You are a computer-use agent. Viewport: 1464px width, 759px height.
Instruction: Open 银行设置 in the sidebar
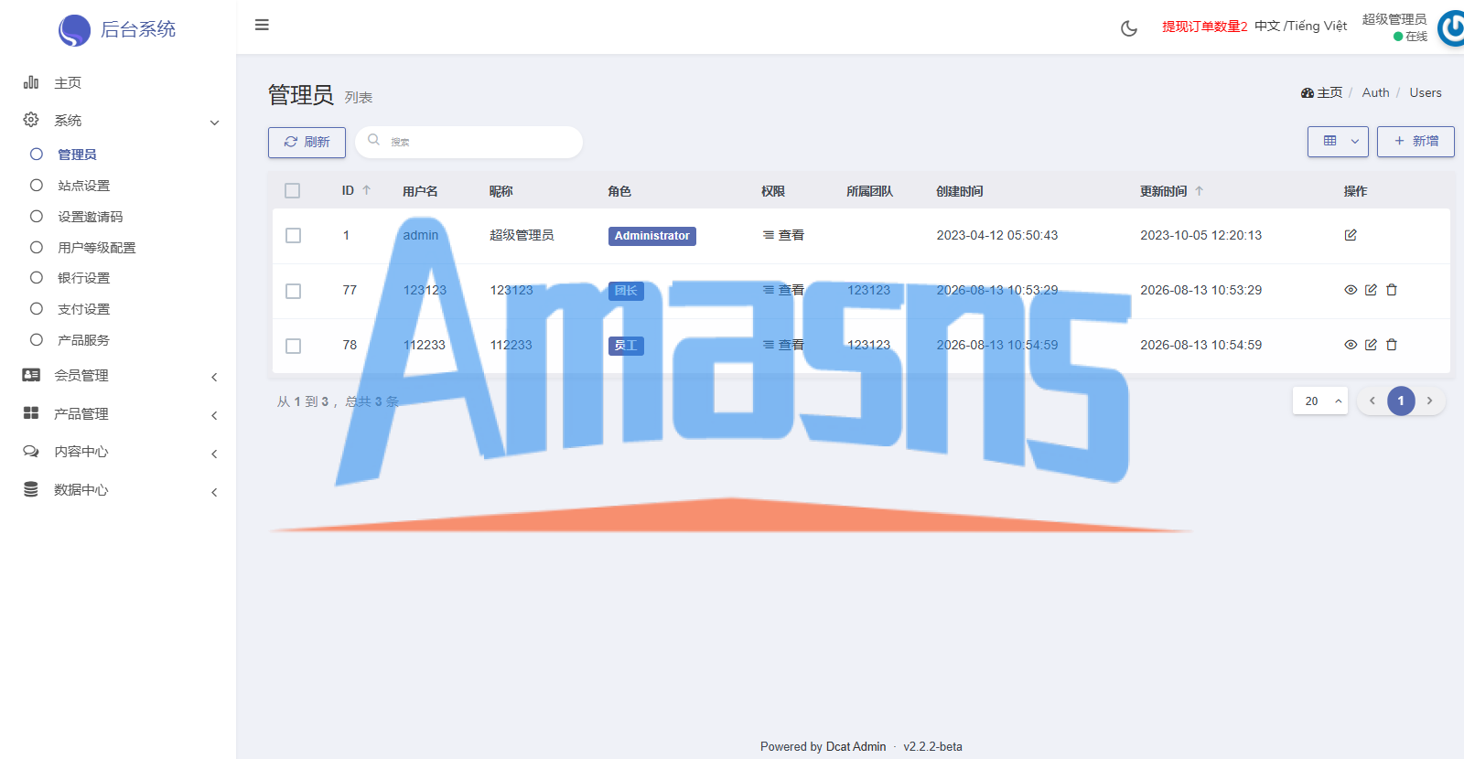click(x=83, y=278)
